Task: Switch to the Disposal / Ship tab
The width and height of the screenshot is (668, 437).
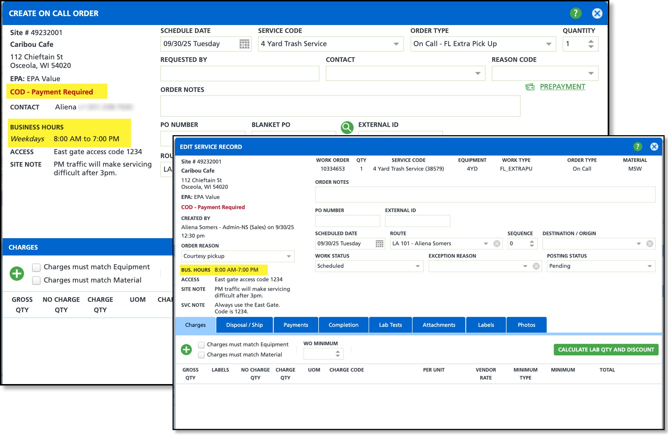Action: [x=245, y=325]
